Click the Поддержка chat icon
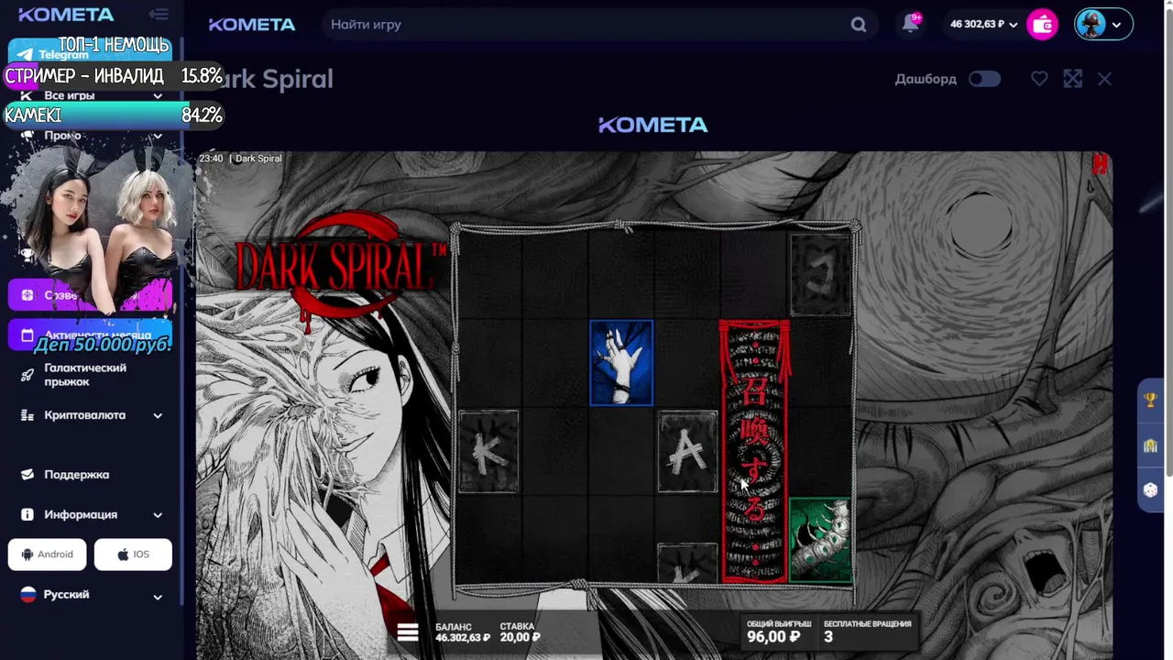Screen dimensions: 1173x660 tap(27, 475)
